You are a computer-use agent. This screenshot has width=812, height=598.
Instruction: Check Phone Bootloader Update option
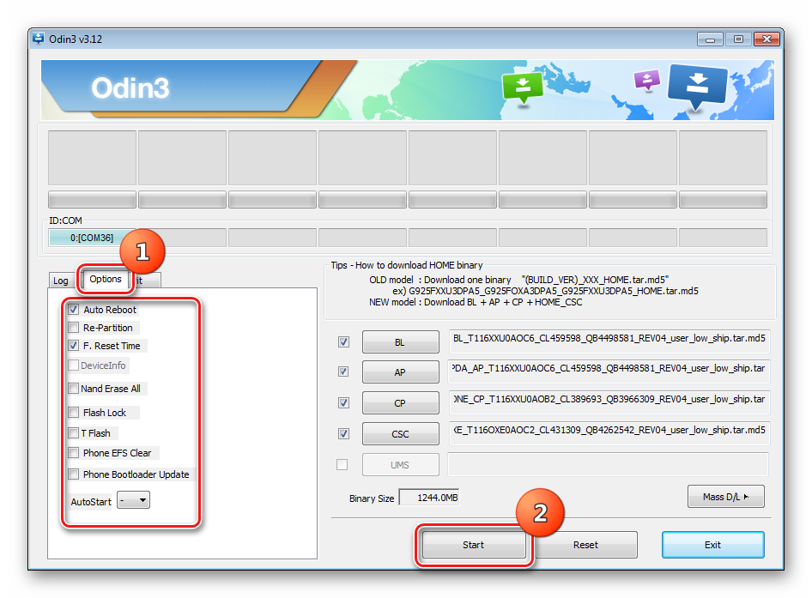pos(74,474)
